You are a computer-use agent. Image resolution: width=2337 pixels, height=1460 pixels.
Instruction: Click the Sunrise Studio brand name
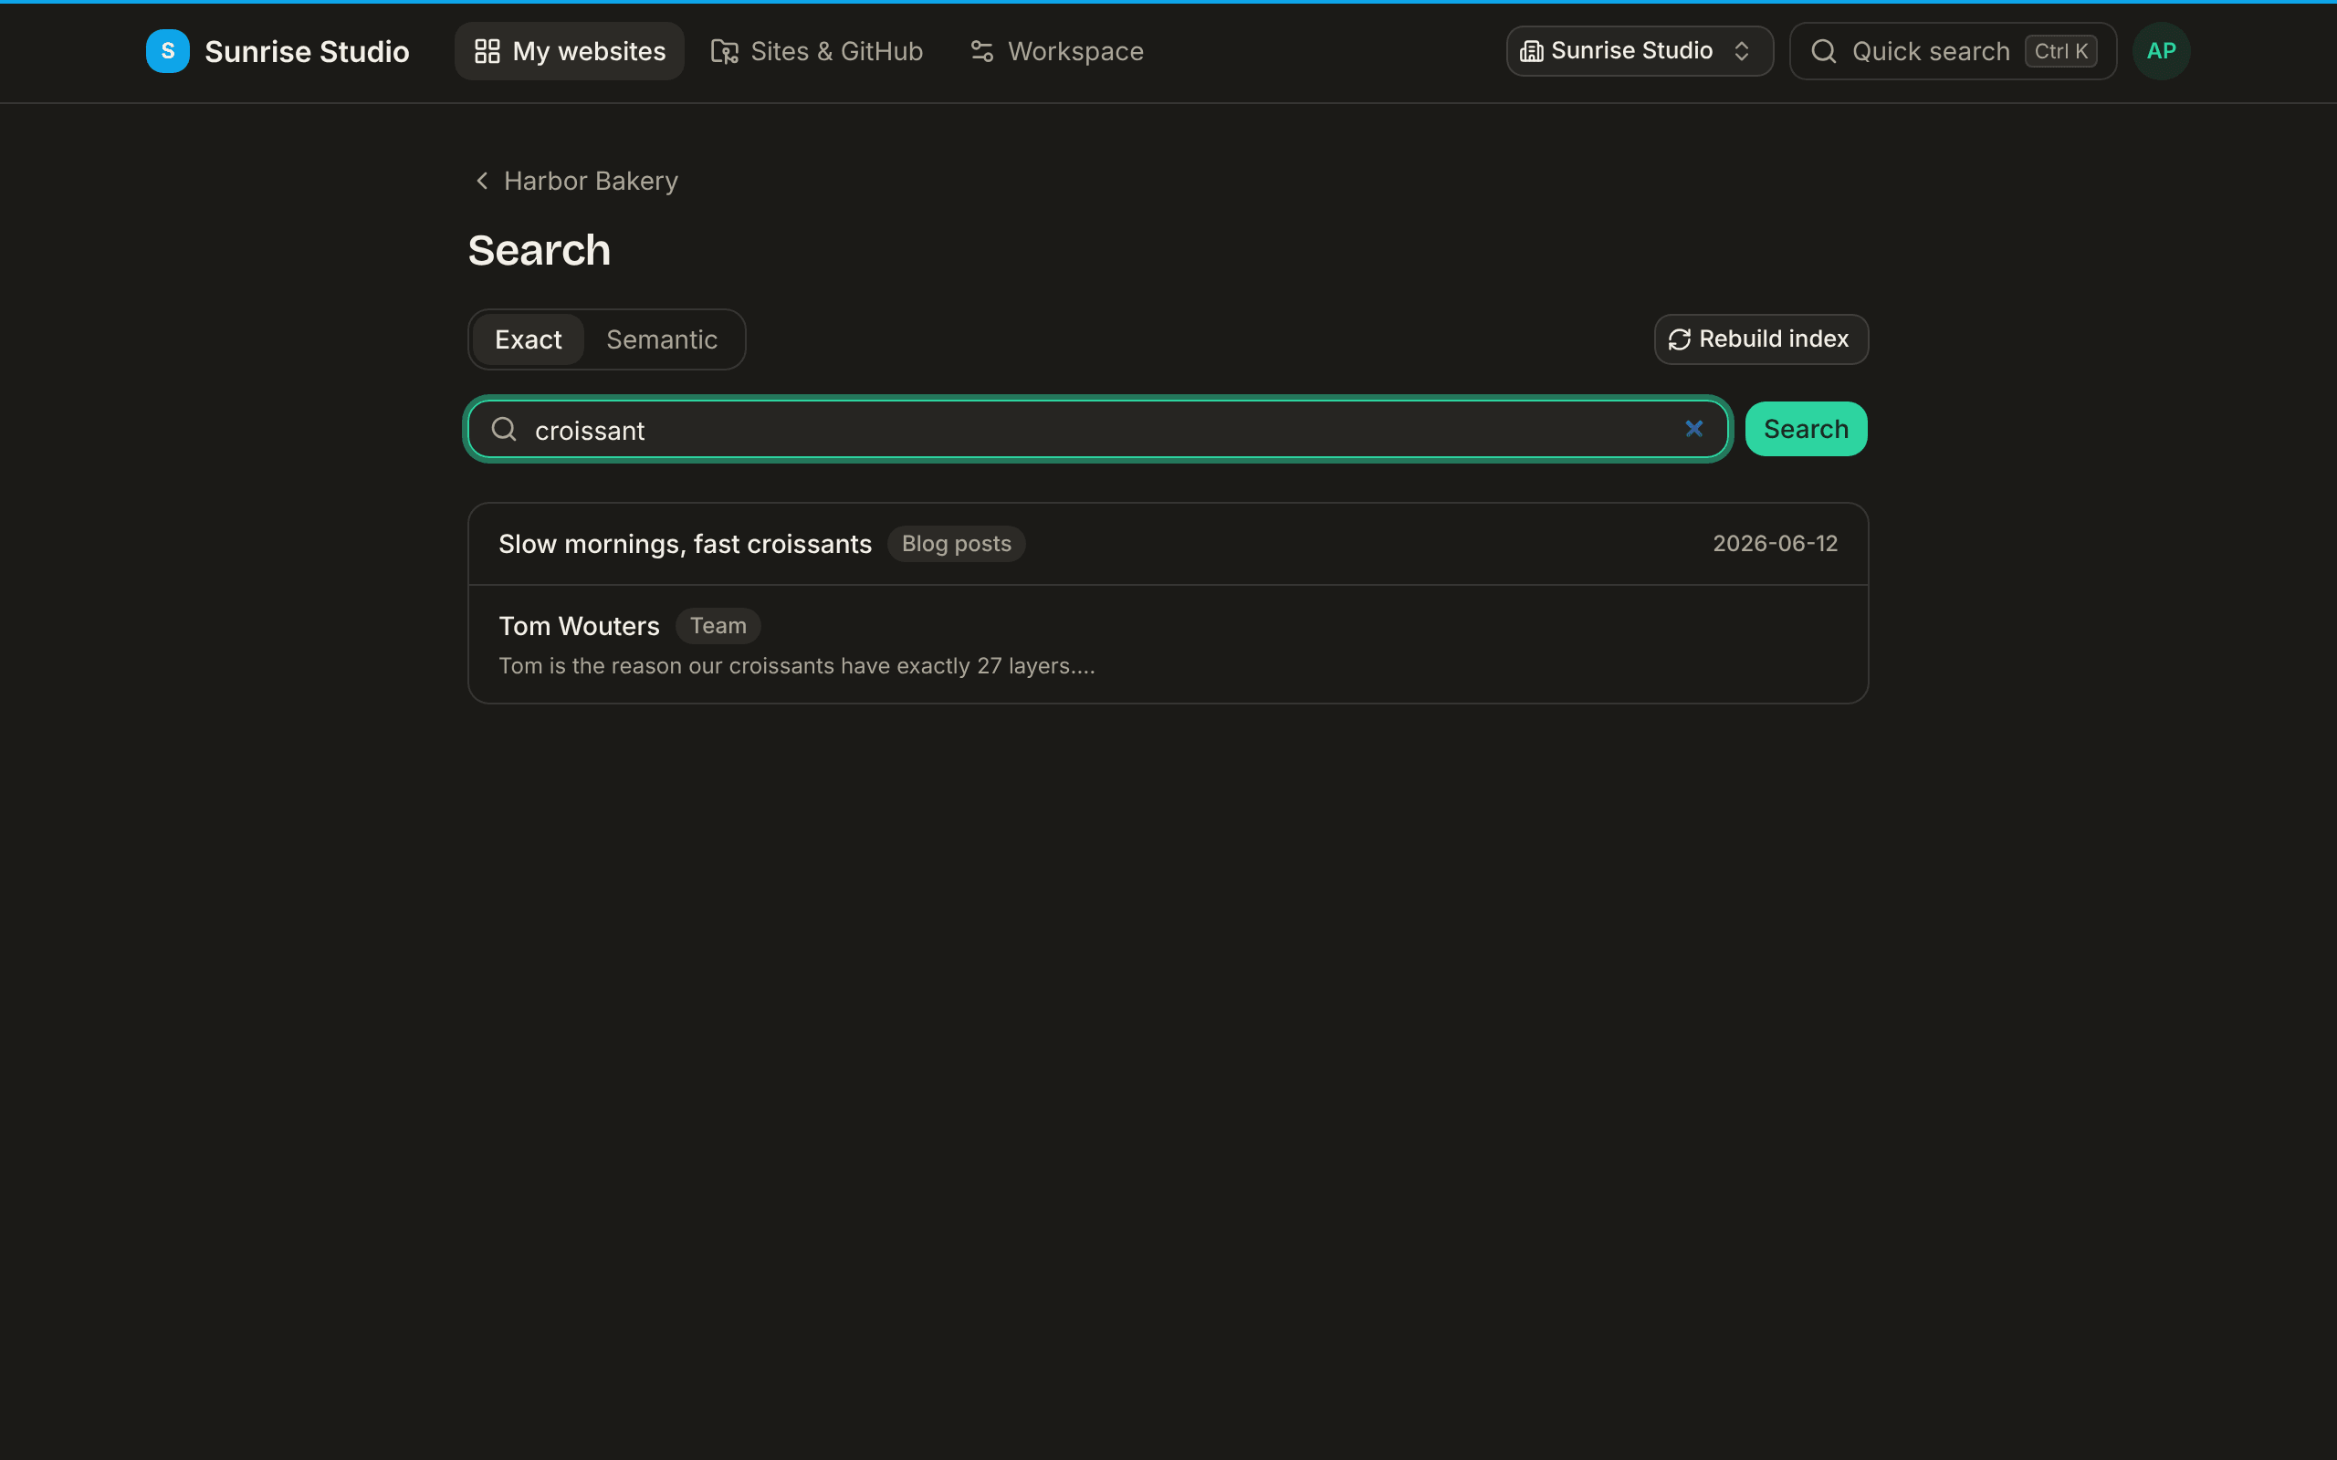pyautogui.click(x=307, y=51)
